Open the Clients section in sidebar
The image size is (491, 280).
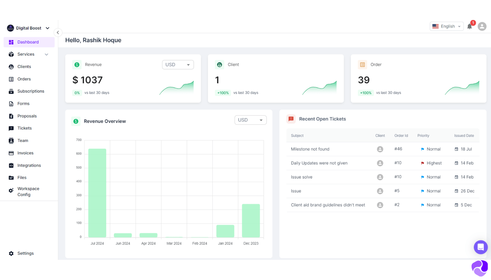(24, 67)
